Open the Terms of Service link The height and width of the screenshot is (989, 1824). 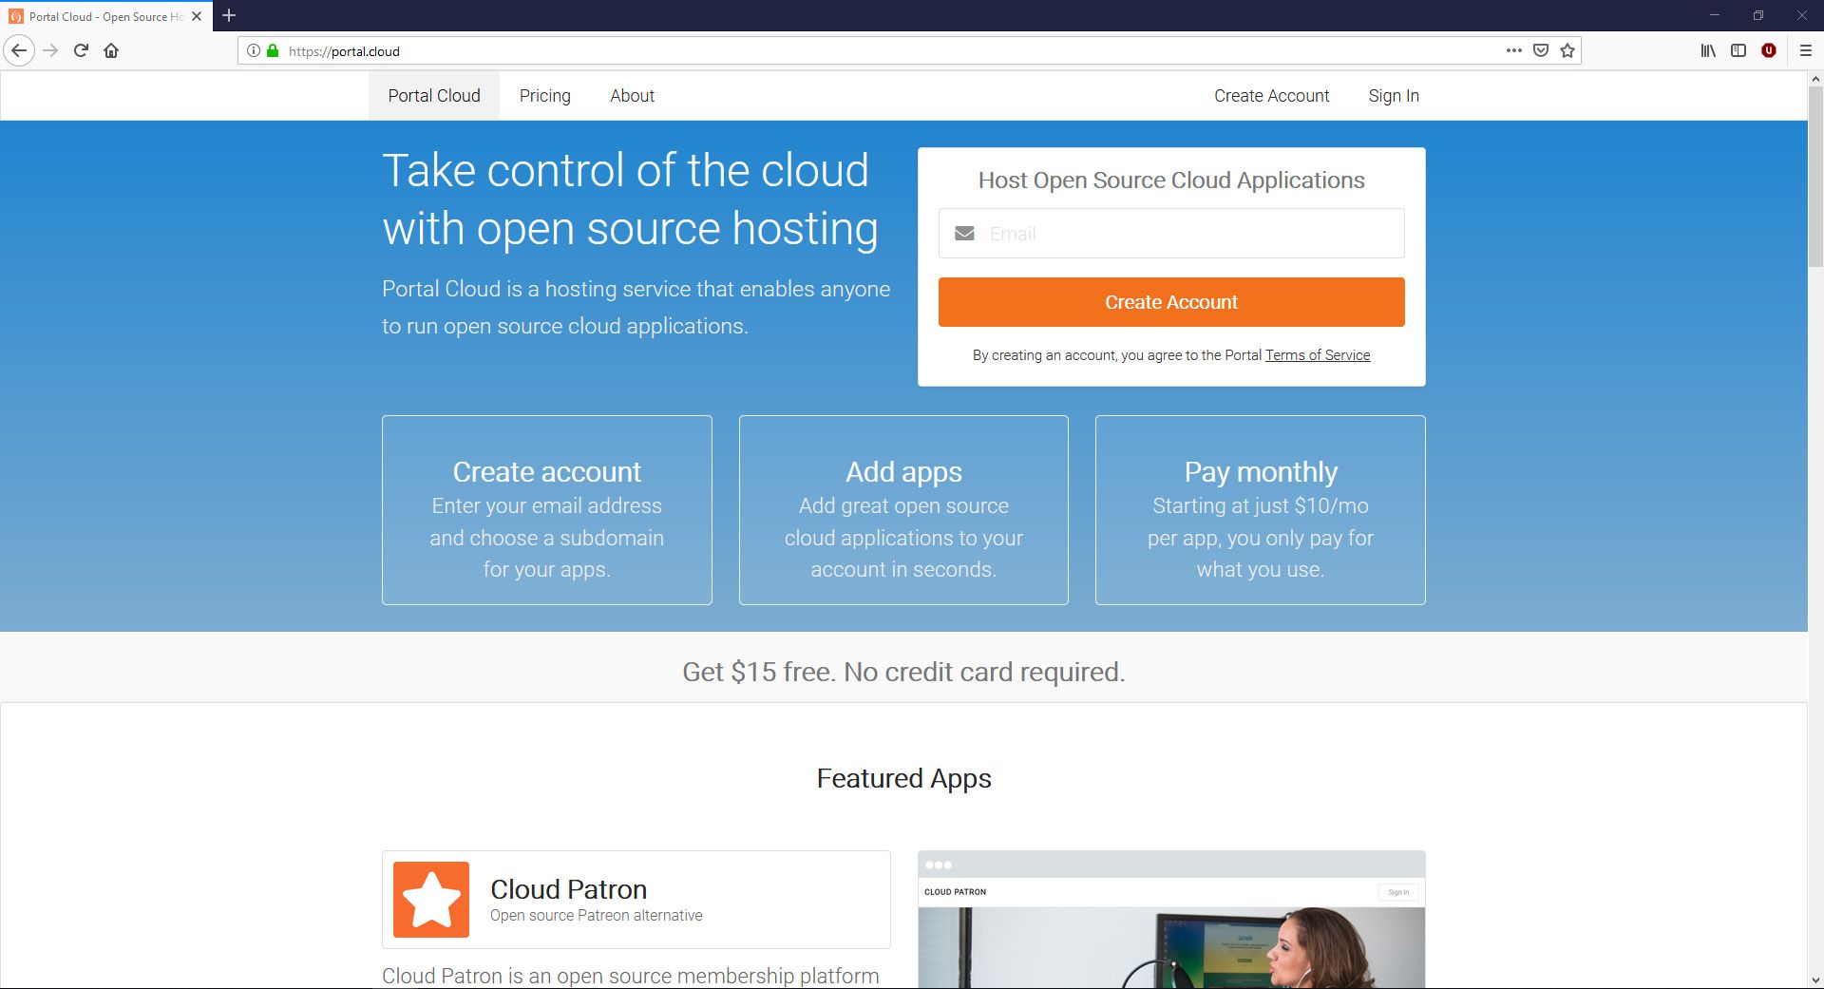(x=1317, y=355)
